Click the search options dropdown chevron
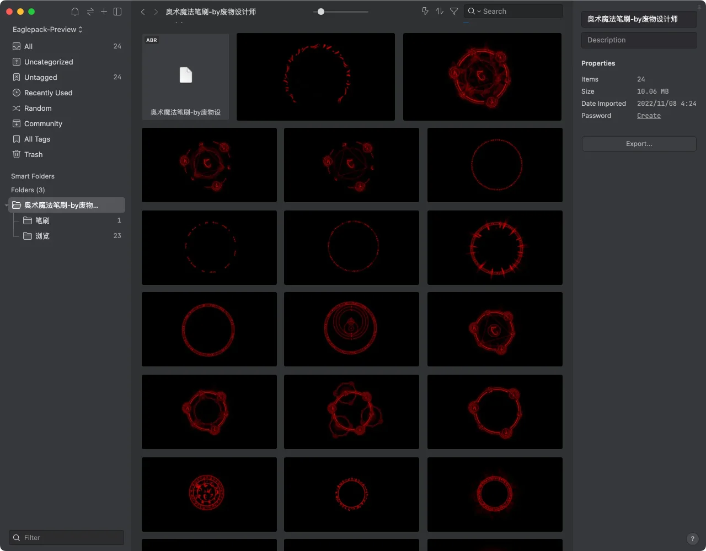 [x=479, y=12]
